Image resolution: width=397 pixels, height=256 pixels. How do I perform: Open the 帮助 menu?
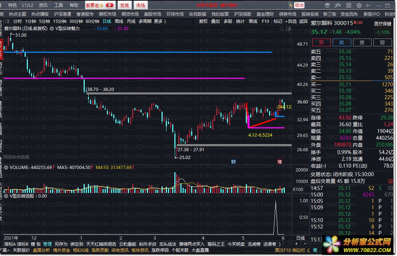pos(74,5)
